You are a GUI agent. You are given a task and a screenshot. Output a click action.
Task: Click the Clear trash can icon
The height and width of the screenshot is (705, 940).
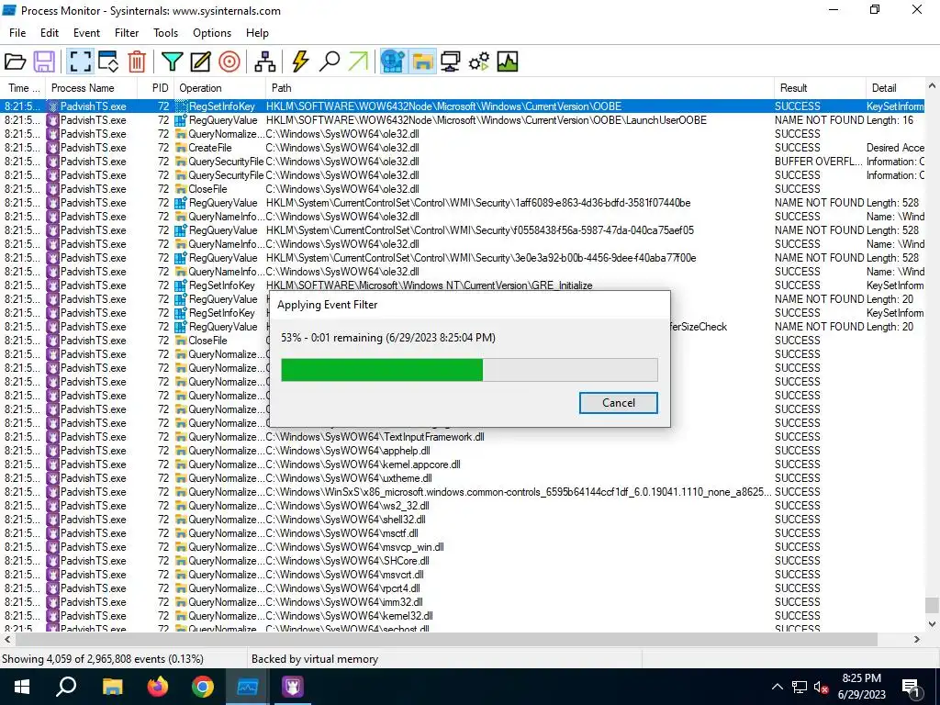pyautogui.click(x=137, y=62)
